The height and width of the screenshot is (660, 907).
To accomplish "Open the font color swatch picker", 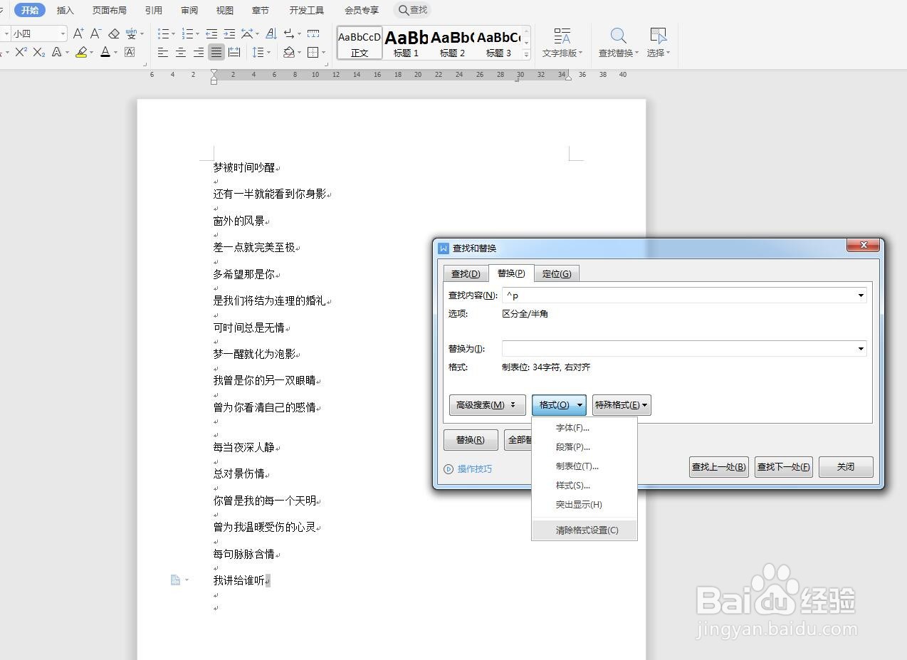I will tap(115, 53).
